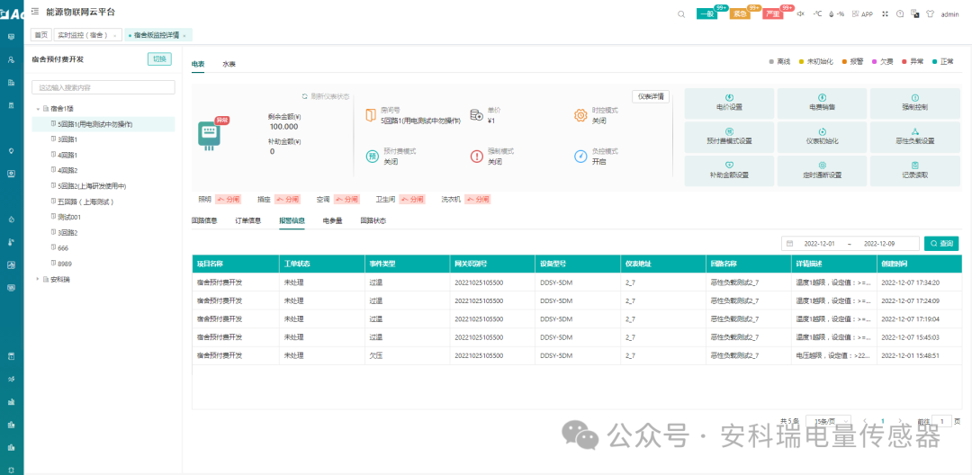Click 刷新仪表状态 refresh icon

(x=305, y=96)
